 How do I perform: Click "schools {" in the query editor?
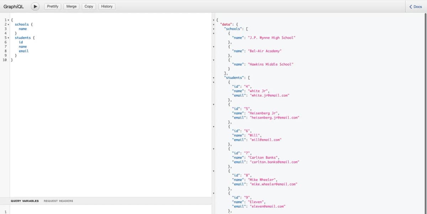pyautogui.click(x=24, y=24)
